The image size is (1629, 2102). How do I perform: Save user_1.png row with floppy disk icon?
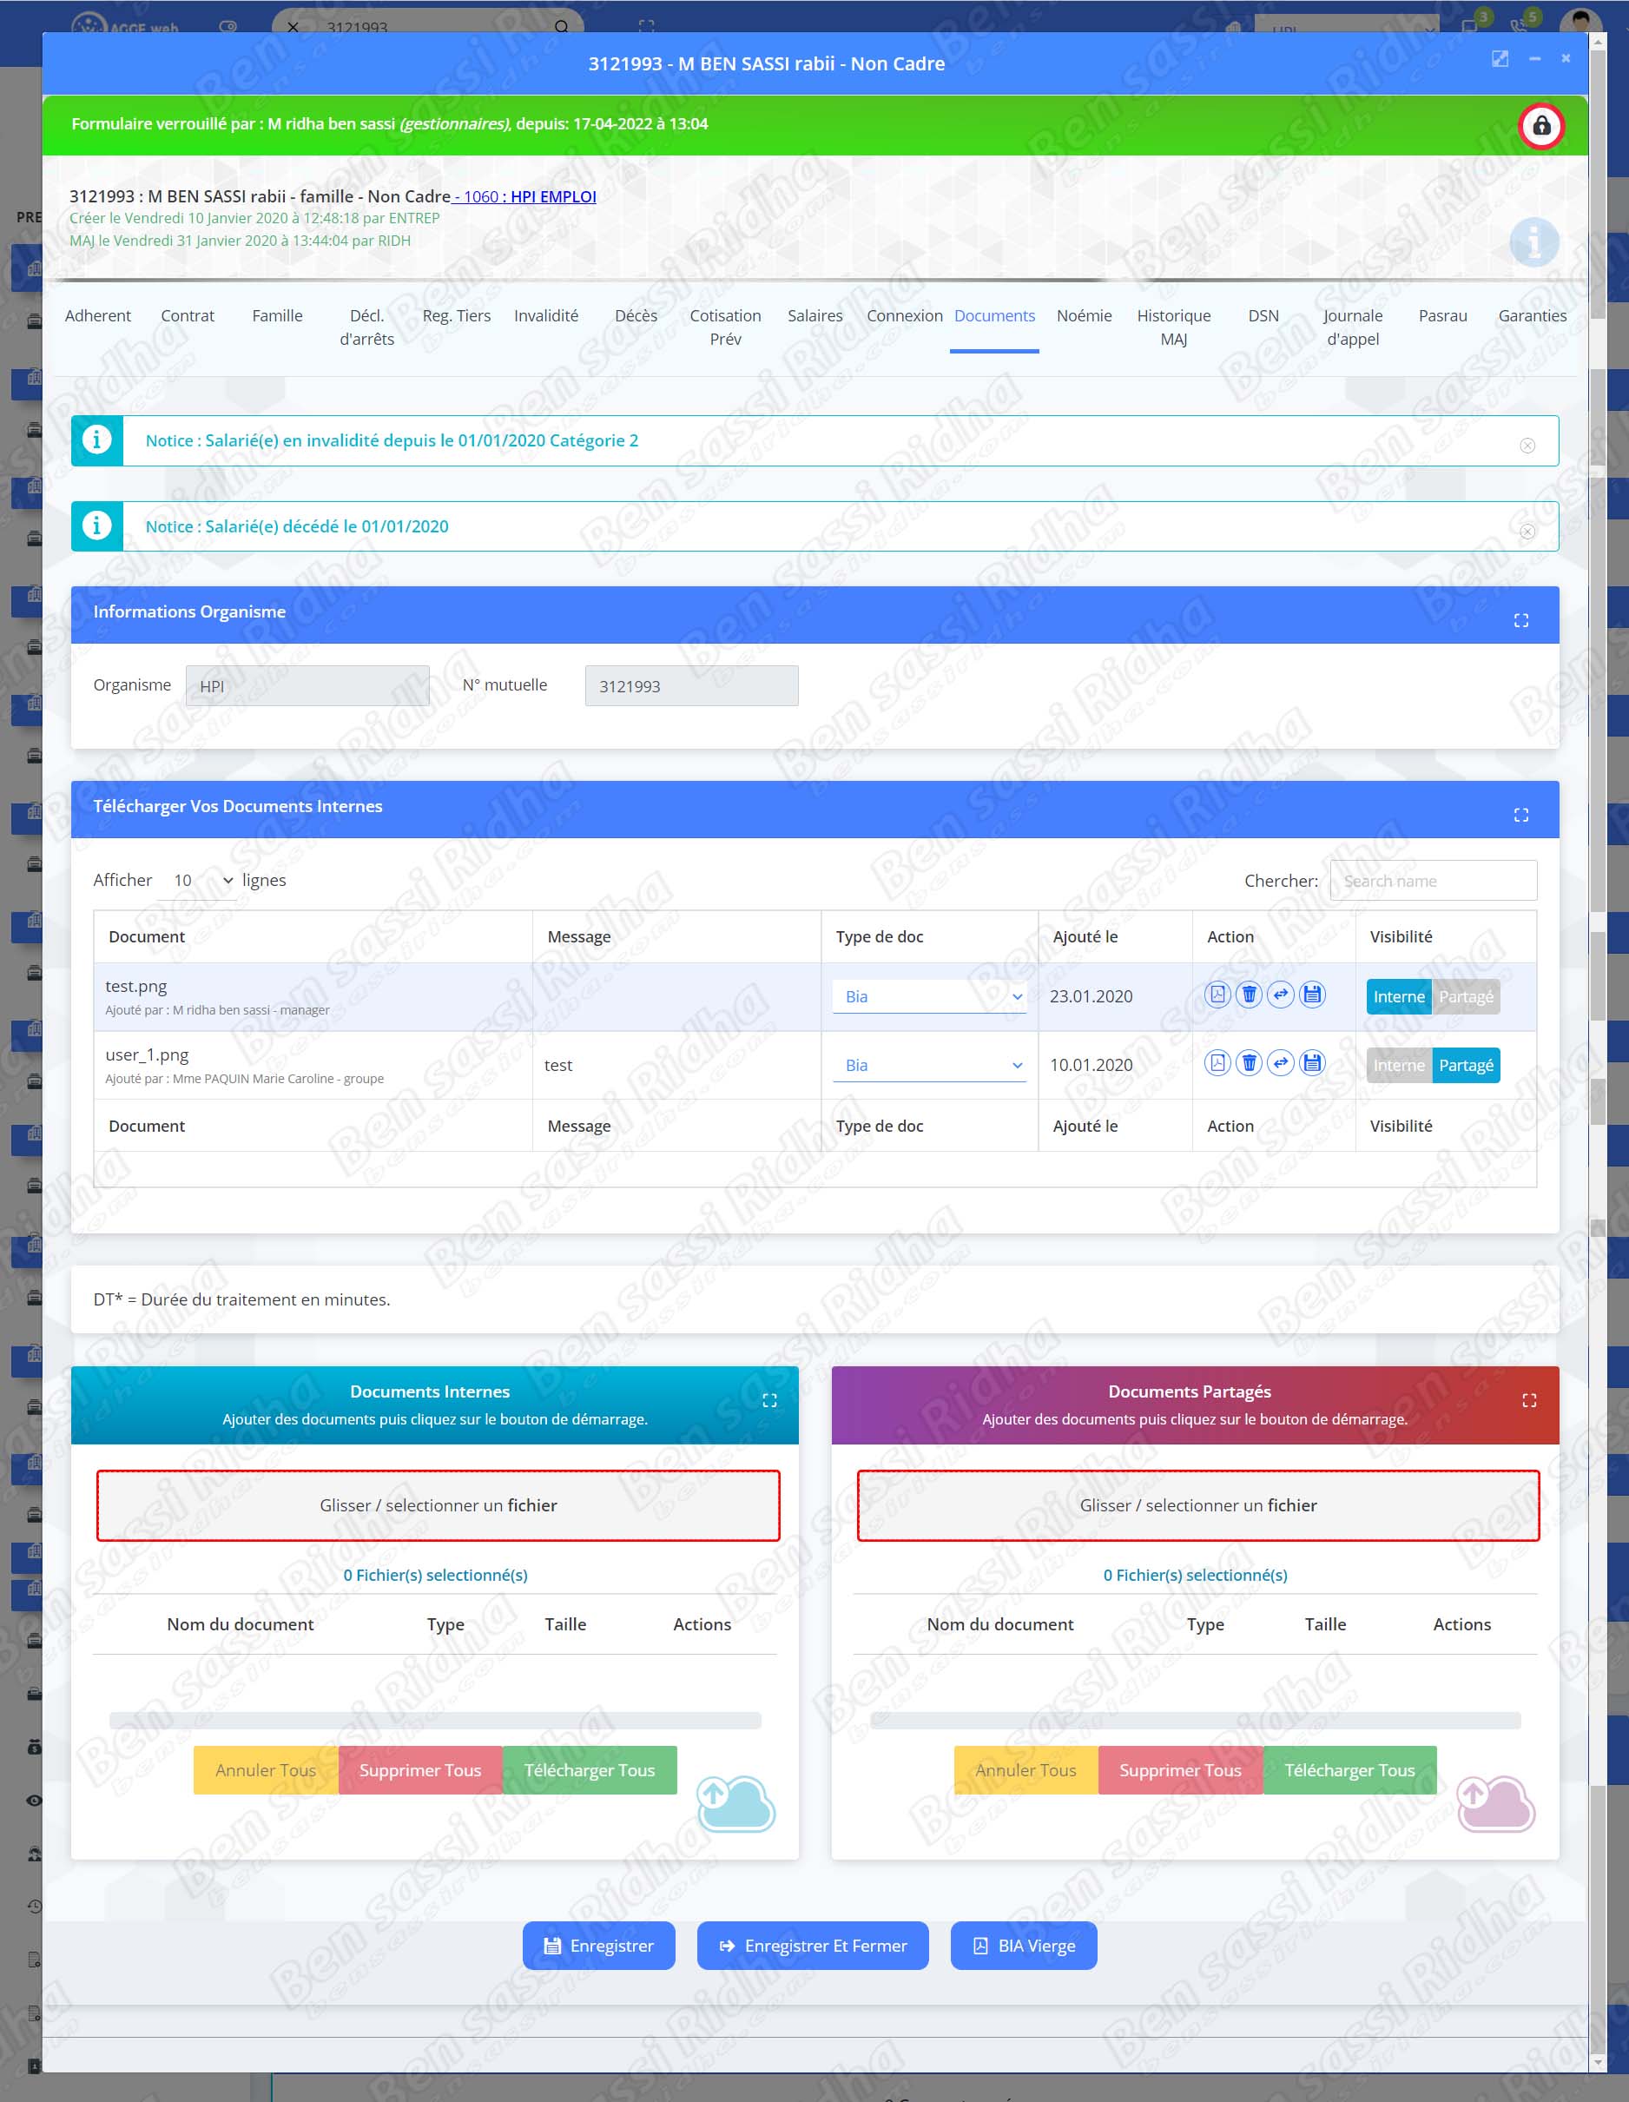tap(1311, 1062)
